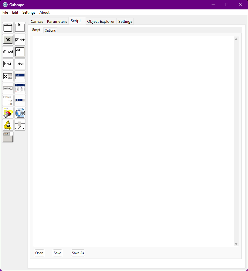Select the progress bar control tool
The width and height of the screenshot is (248, 271).
[x=20, y=101]
